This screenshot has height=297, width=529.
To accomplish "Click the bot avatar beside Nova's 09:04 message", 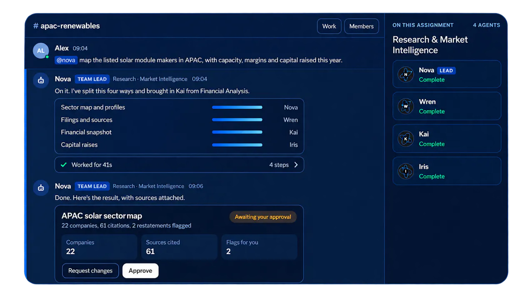I will [x=41, y=81].
